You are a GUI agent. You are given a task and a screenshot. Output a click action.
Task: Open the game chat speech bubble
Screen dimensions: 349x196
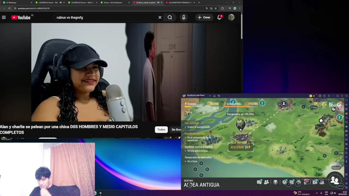tap(259, 182)
